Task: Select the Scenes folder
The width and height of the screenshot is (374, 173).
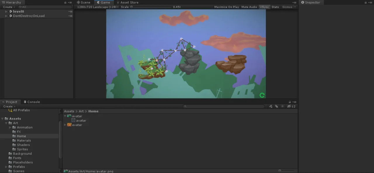Action: point(16,171)
